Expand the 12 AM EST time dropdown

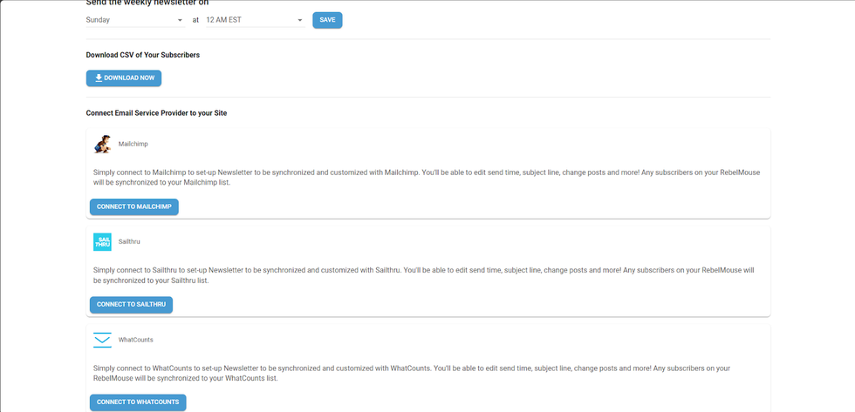point(254,20)
